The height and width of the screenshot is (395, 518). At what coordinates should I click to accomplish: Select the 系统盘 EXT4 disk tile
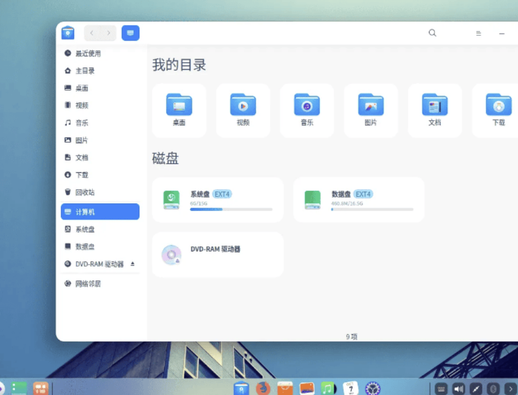pos(217,200)
